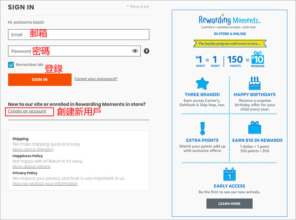Screen dimensions: 296x220
Task: Click 'We make shipping quick and easy' text
Action: click(x=46, y=144)
